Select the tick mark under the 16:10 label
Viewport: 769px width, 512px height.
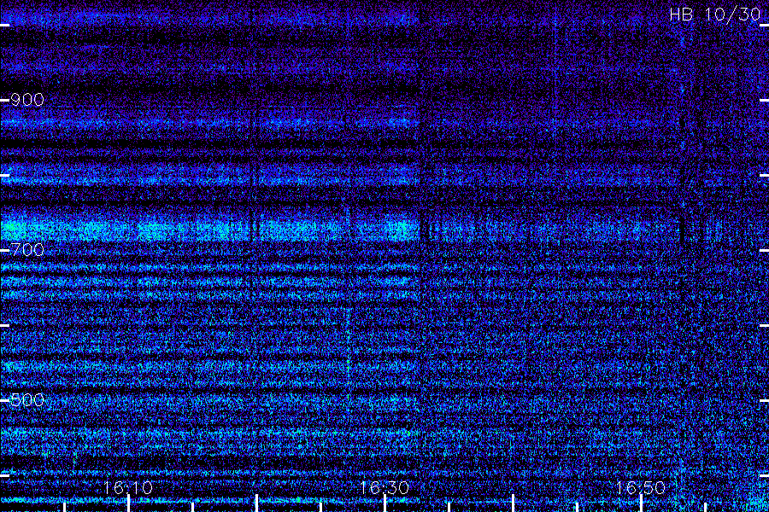[128, 503]
